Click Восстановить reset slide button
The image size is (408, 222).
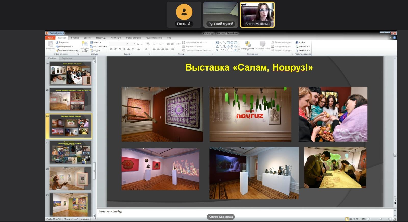[98, 46]
